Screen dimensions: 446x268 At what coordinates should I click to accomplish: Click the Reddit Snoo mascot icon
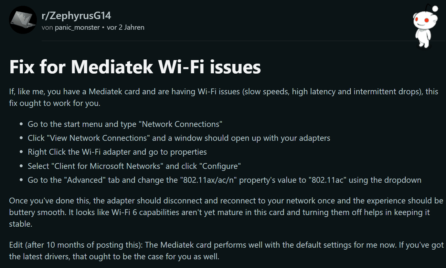pyautogui.click(x=425, y=26)
